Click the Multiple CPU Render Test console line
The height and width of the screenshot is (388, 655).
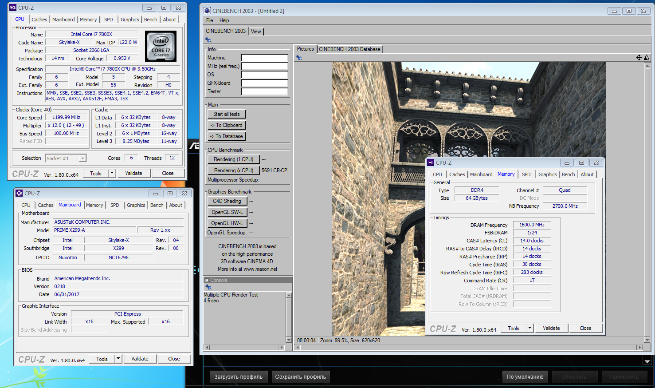231,295
